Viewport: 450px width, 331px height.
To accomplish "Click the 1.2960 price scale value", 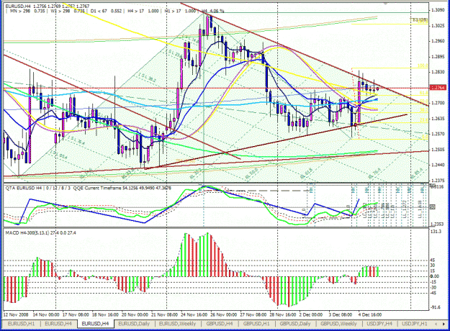I will [x=438, y=41].
